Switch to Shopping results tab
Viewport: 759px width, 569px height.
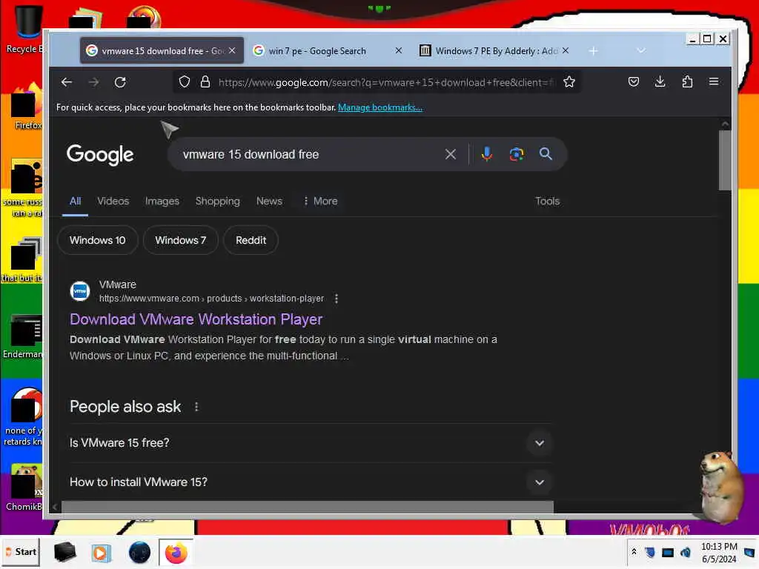217,202
